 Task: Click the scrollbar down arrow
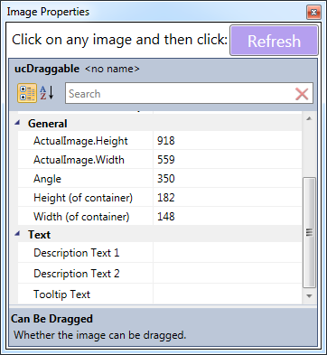pyautogui.click(x=309, y=296)
